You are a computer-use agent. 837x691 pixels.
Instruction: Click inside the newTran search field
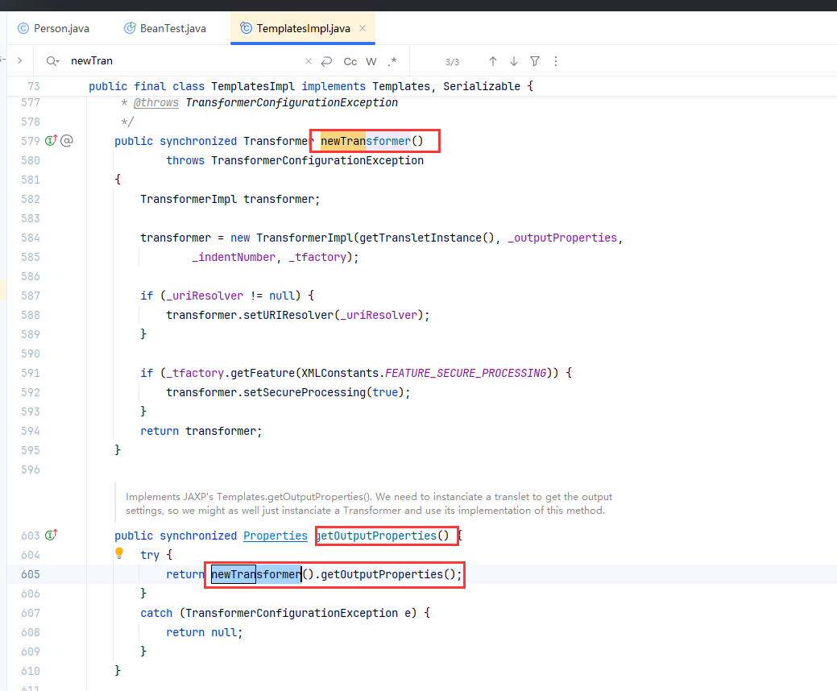pyautogui.click(x=185, y=61)
